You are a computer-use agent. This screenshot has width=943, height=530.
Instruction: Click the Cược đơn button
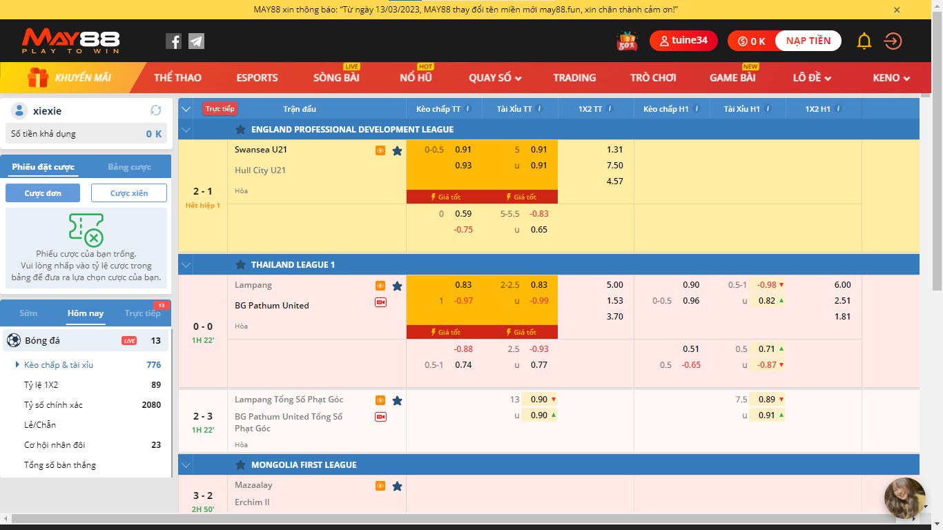click(43, 193)
